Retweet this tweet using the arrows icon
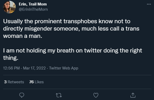The width and height of the screenshot is (154, 100). click(x=59, y=95)
